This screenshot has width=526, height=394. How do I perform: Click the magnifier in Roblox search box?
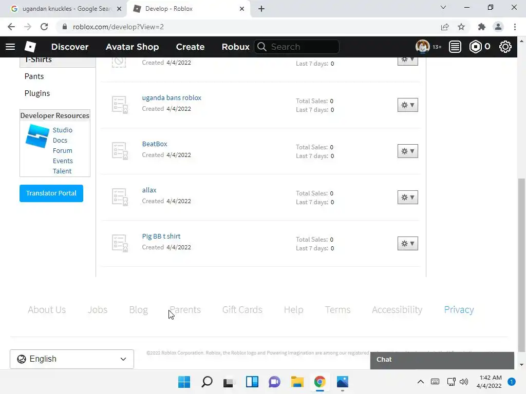[262, 47]
